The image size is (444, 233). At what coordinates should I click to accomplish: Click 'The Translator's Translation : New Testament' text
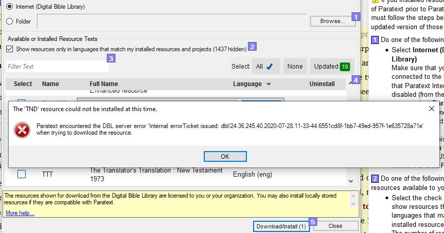(157, 171)
